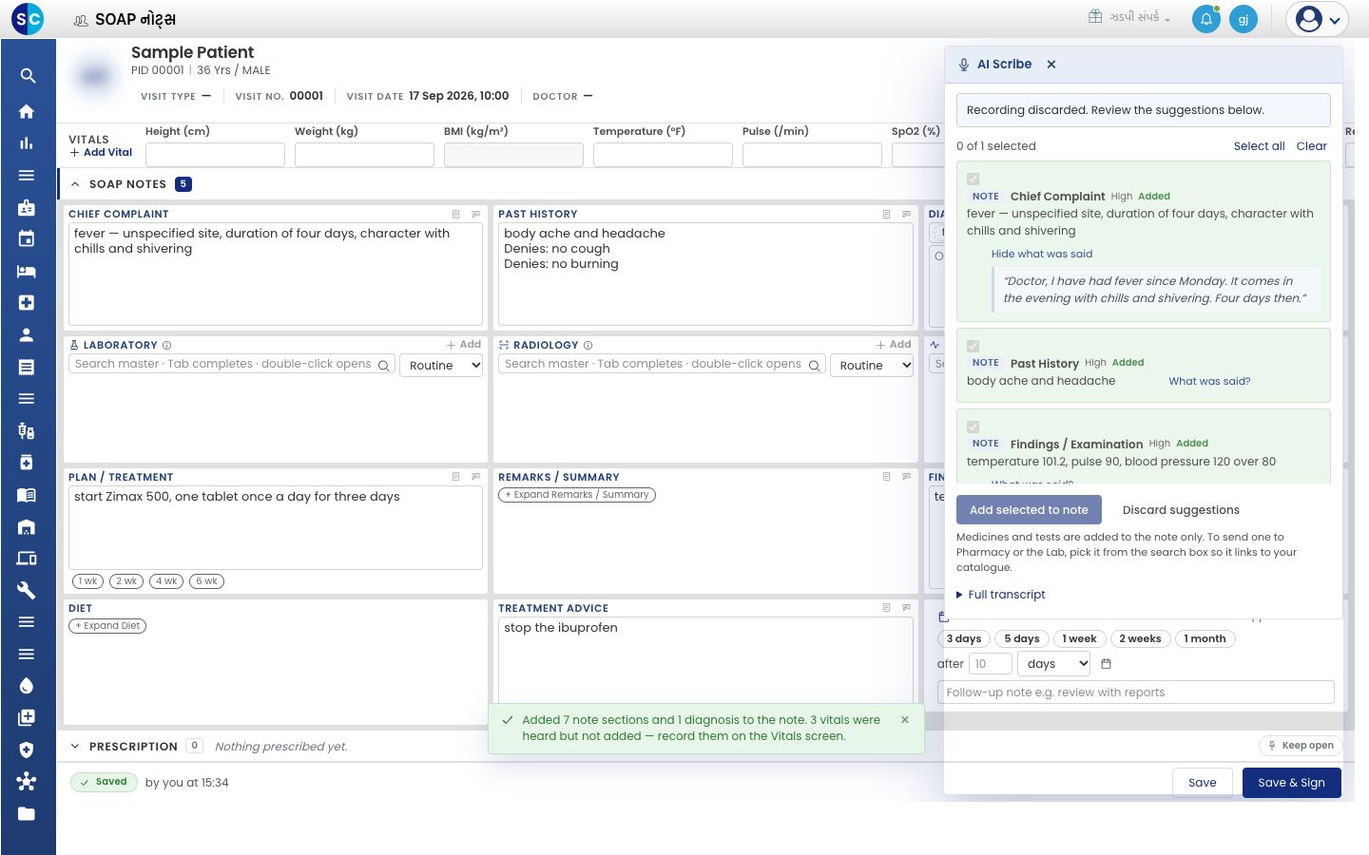1369x855 pixels.
Task: Click Save & Sign
Action: pyautogui.click(x=1291, y=783)
